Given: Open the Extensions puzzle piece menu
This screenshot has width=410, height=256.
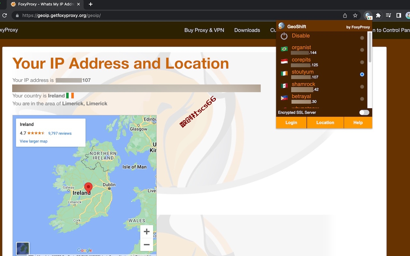Looking at the screenshot, I should tap(378, 15).
